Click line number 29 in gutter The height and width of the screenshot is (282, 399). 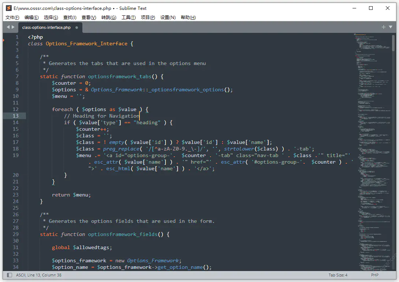[15, 234]
